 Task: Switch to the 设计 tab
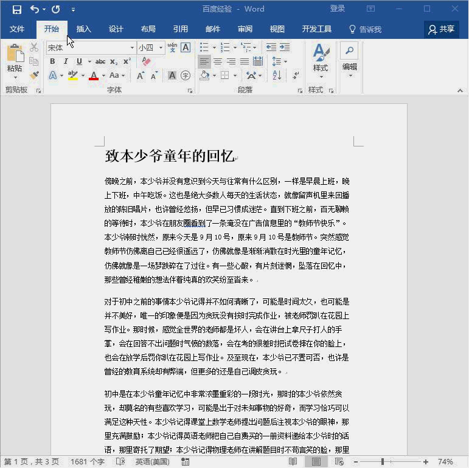coord(116,29)
